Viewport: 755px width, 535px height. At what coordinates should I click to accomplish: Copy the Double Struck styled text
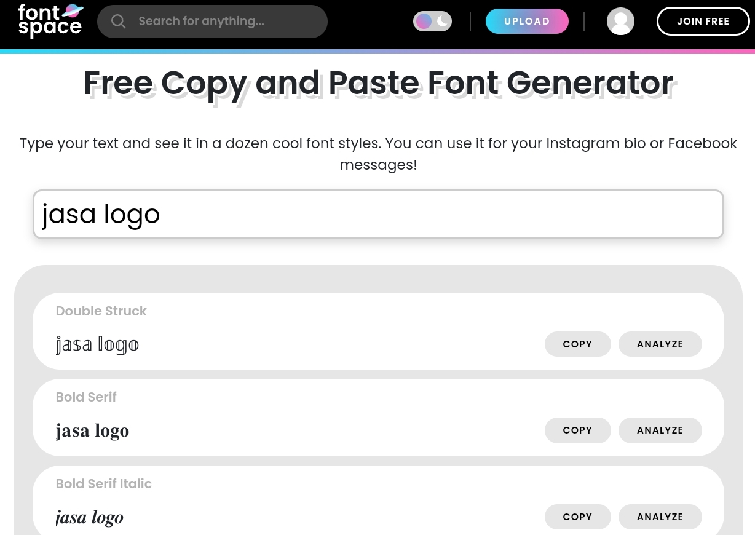577,344
